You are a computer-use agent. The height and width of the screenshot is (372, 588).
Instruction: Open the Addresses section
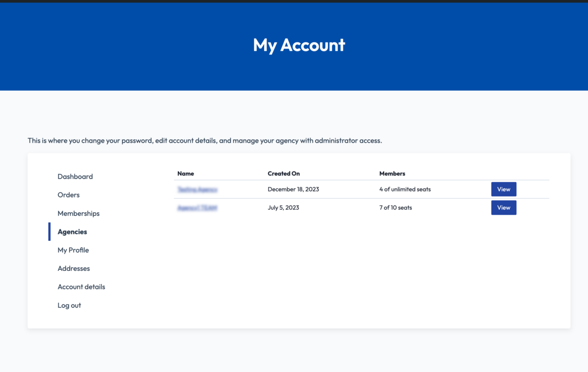(x=73, y=268)
